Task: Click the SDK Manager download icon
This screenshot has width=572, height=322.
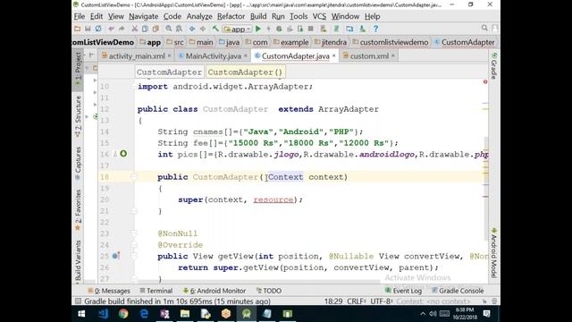Action: (362, 29)
